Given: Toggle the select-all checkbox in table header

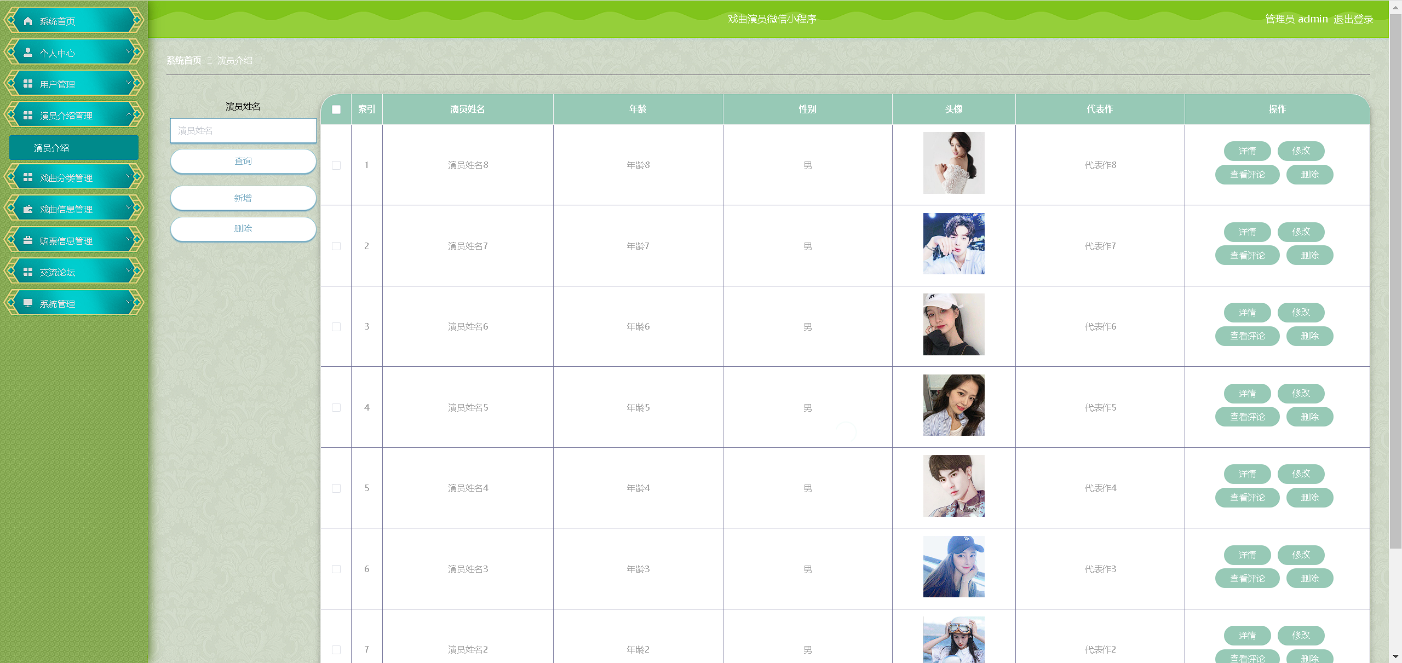Looking at the screenshot, I should pyautogui.click(x=336, y=109).
